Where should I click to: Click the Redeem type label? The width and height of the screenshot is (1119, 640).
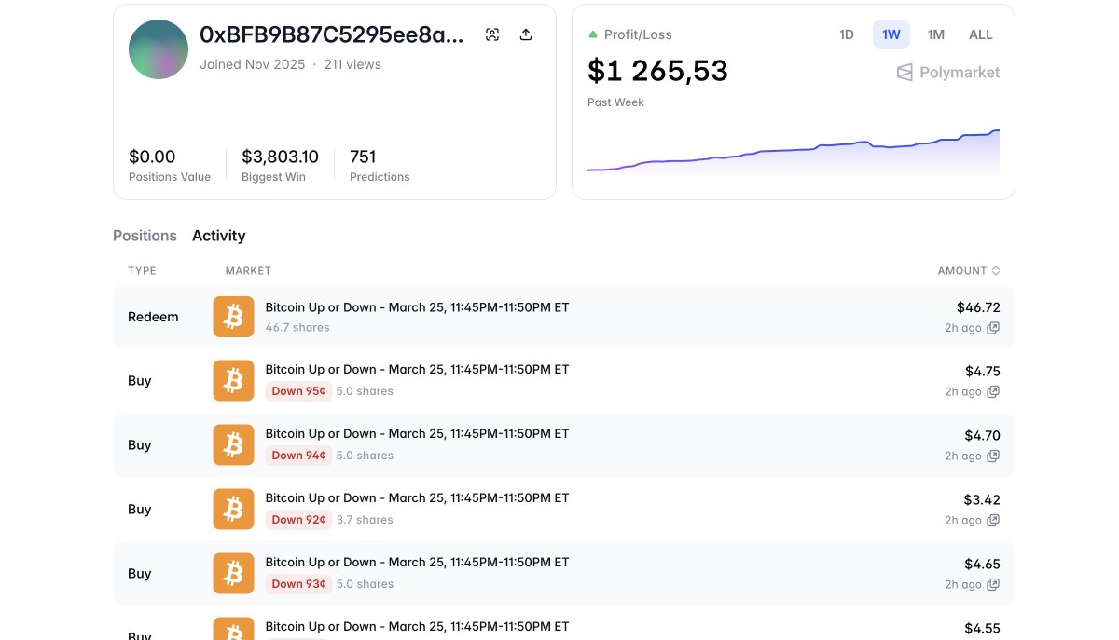click(x=153, y=317)
